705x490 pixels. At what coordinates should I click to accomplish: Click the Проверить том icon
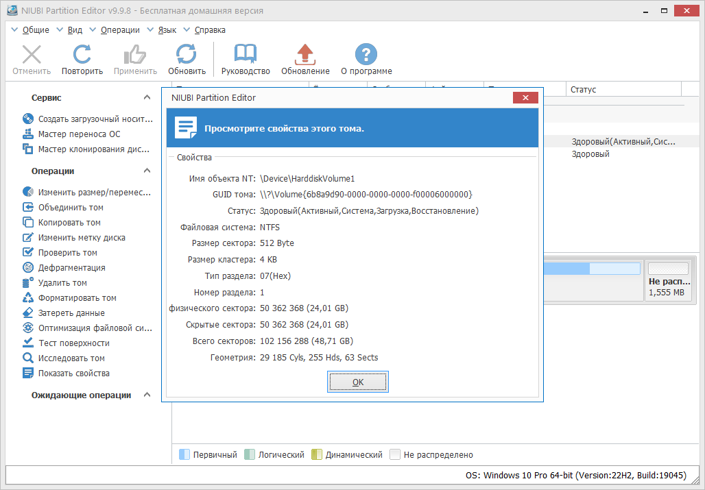tap(28, 252)
